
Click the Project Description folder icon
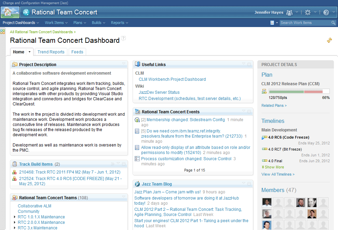[x=15, y=64]
